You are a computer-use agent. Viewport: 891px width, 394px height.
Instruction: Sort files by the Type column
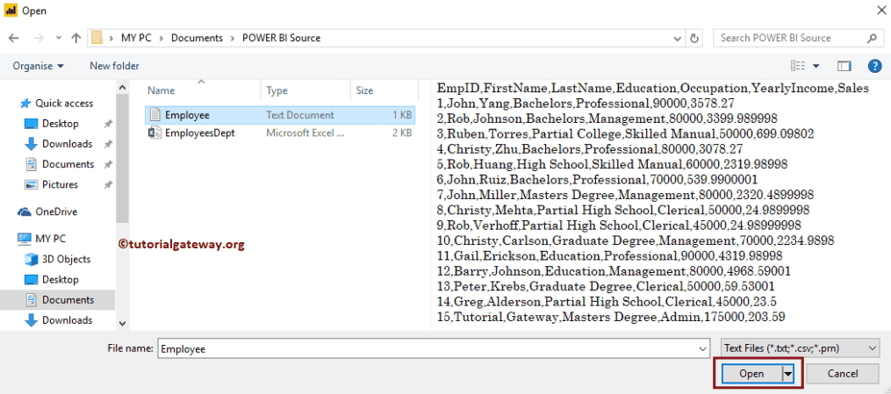(277, 90)
